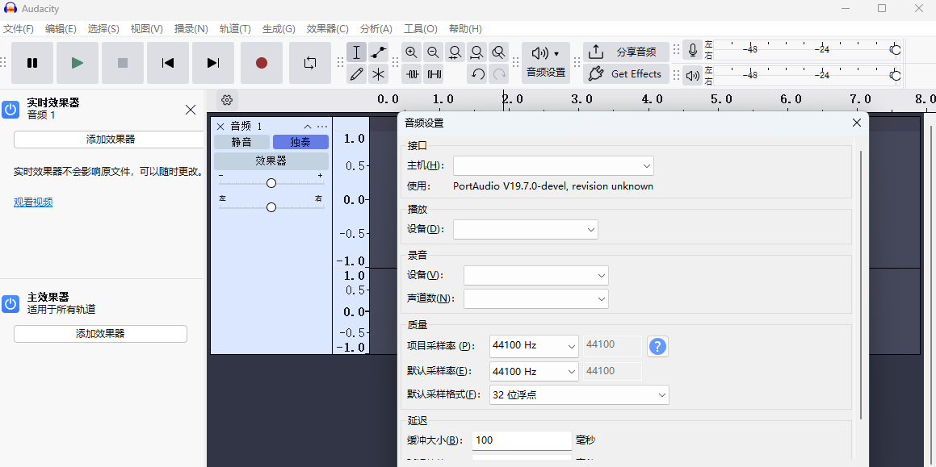Skip to end of project

pos(213,63)
